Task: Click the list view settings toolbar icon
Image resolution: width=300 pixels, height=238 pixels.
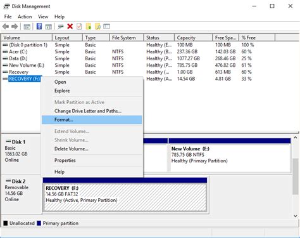Action: pyautogui.click(x=106, y=27)
